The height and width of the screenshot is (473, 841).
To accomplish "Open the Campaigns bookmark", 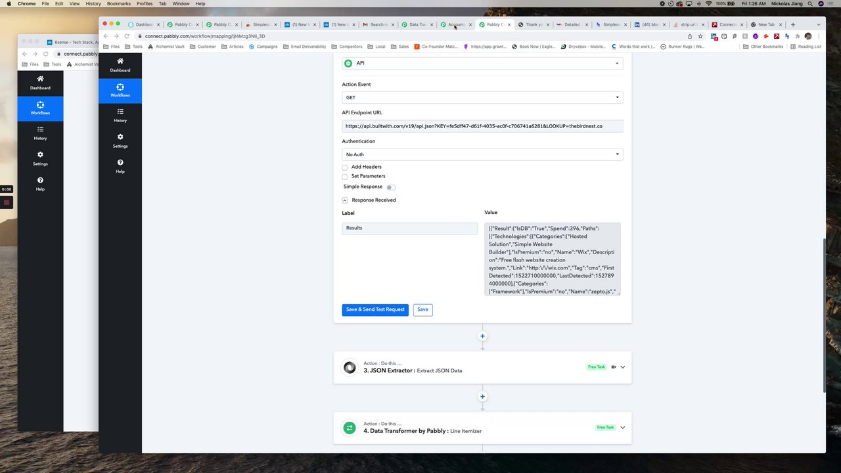I will (x=263, y=47).
